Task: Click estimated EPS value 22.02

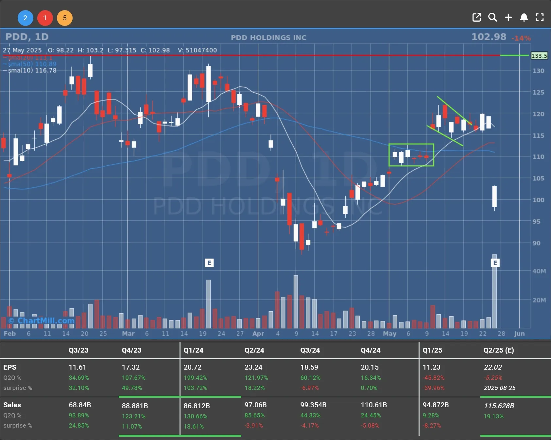Action: coord(493,367)
